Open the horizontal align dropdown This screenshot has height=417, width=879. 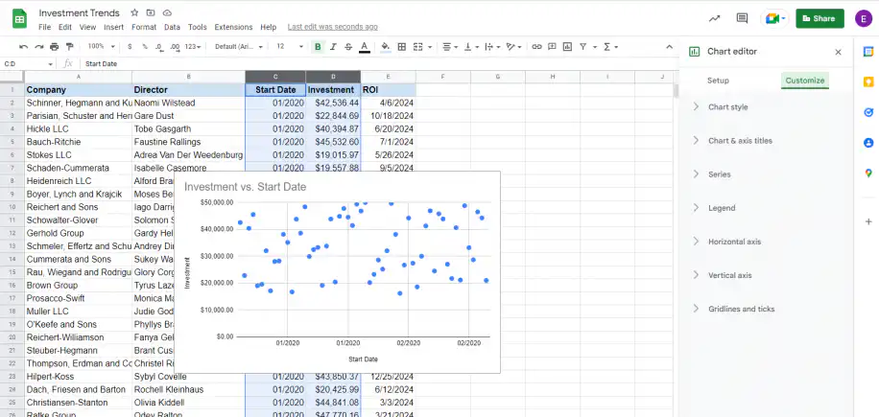point(450,47)
